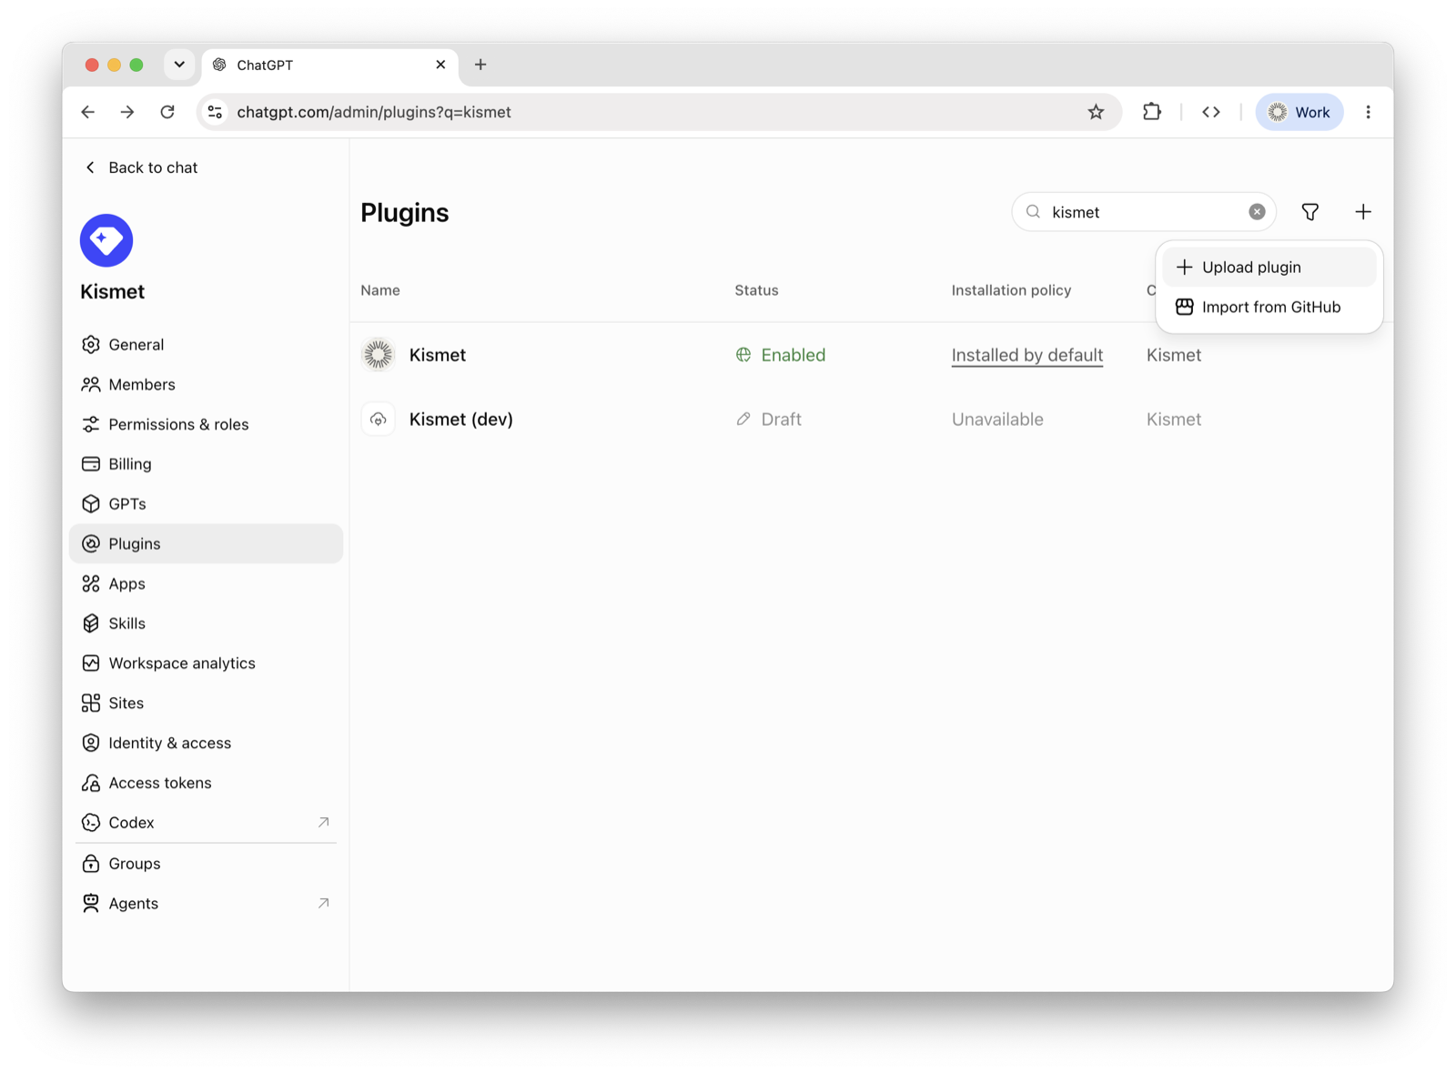This screenshot has width=1456, height=1074.
Task: Click the Unavailable installation policy text
Action: click(997, 420)
